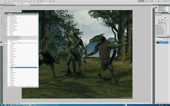Open Arrange Documents icon menu
Image resolution: width=170 pixels, height=106 pixels.
click(x=51, y=1)
